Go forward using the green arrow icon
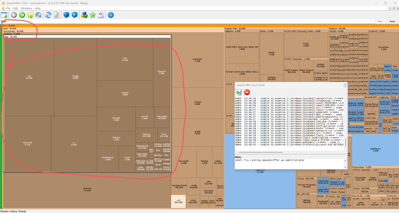The image size is (399, 213). (x=22, y=15)
